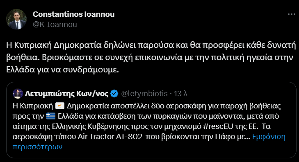The width and height of the screenshot is (299, 162).
Task: Click Constantinos Ioannou's profile picture
Action: [x=16, y=19]
